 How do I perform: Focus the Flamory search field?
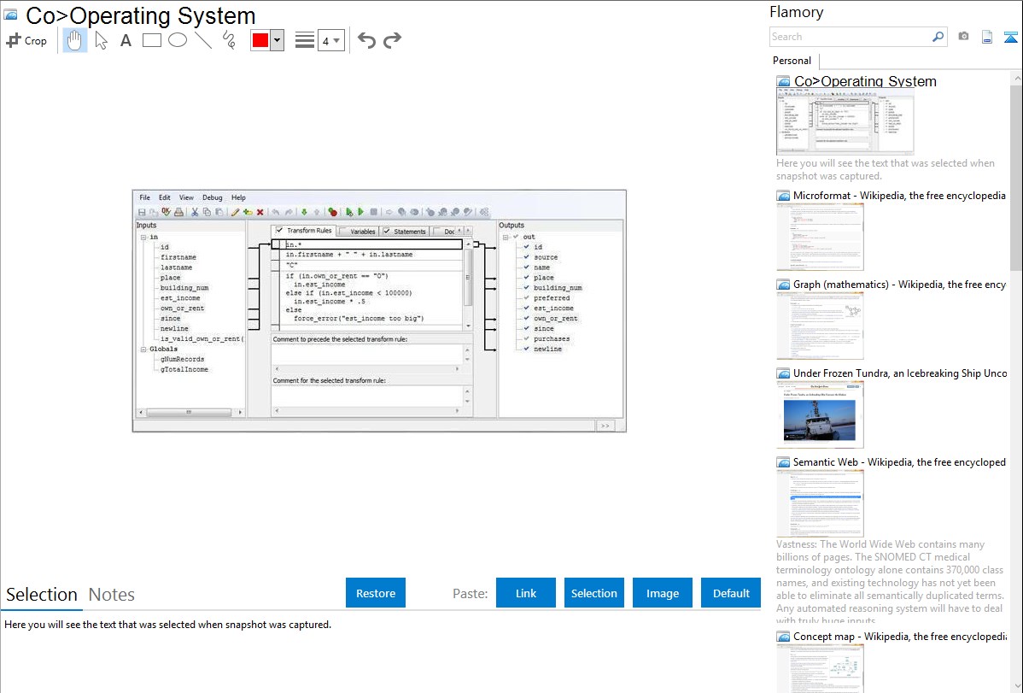click(850, 37)
